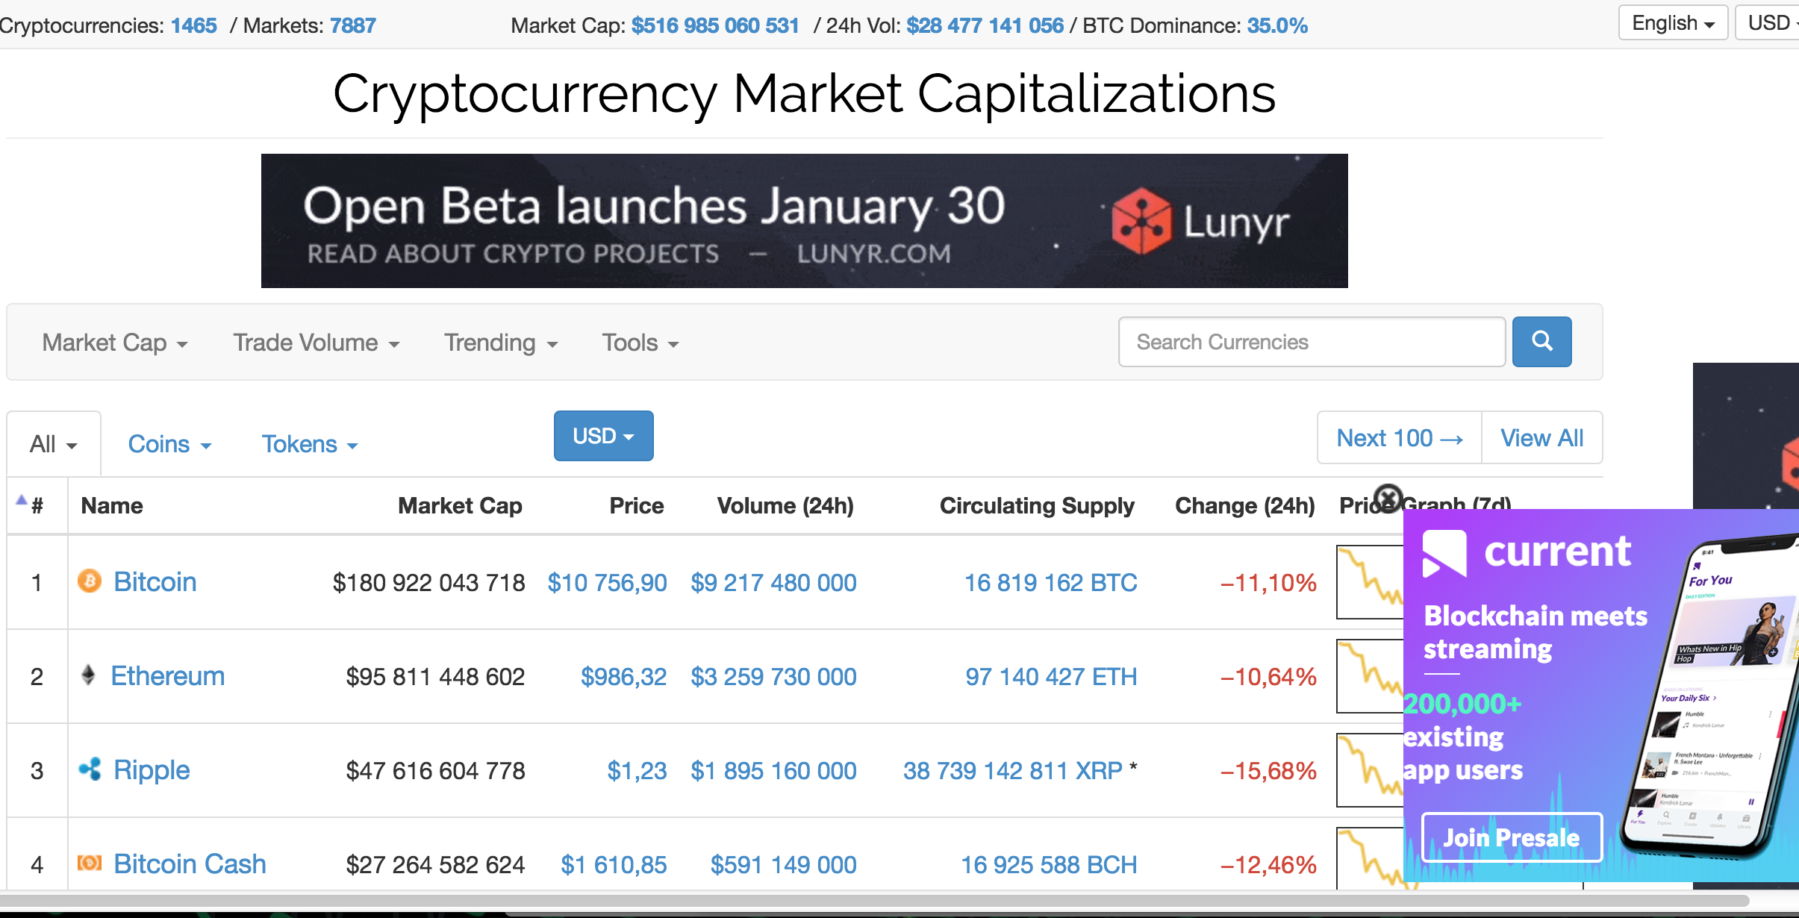Click the Ripple logo icon
The height and width of the screenshot is (918, 1799).
(90, 769)
